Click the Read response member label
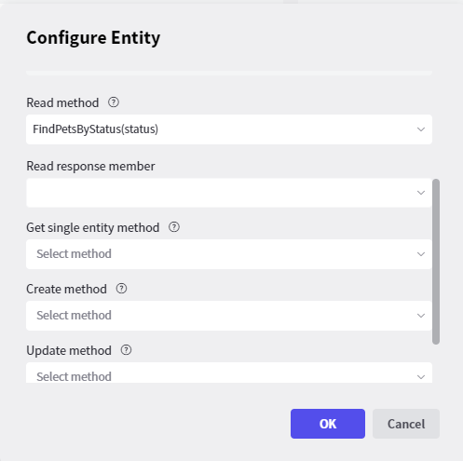 point(90,166)
